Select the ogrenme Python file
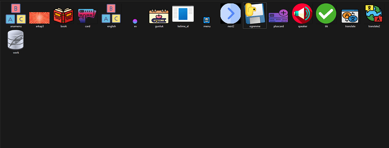This screenshot has width=389, height=148. click(x=255, y=14)
